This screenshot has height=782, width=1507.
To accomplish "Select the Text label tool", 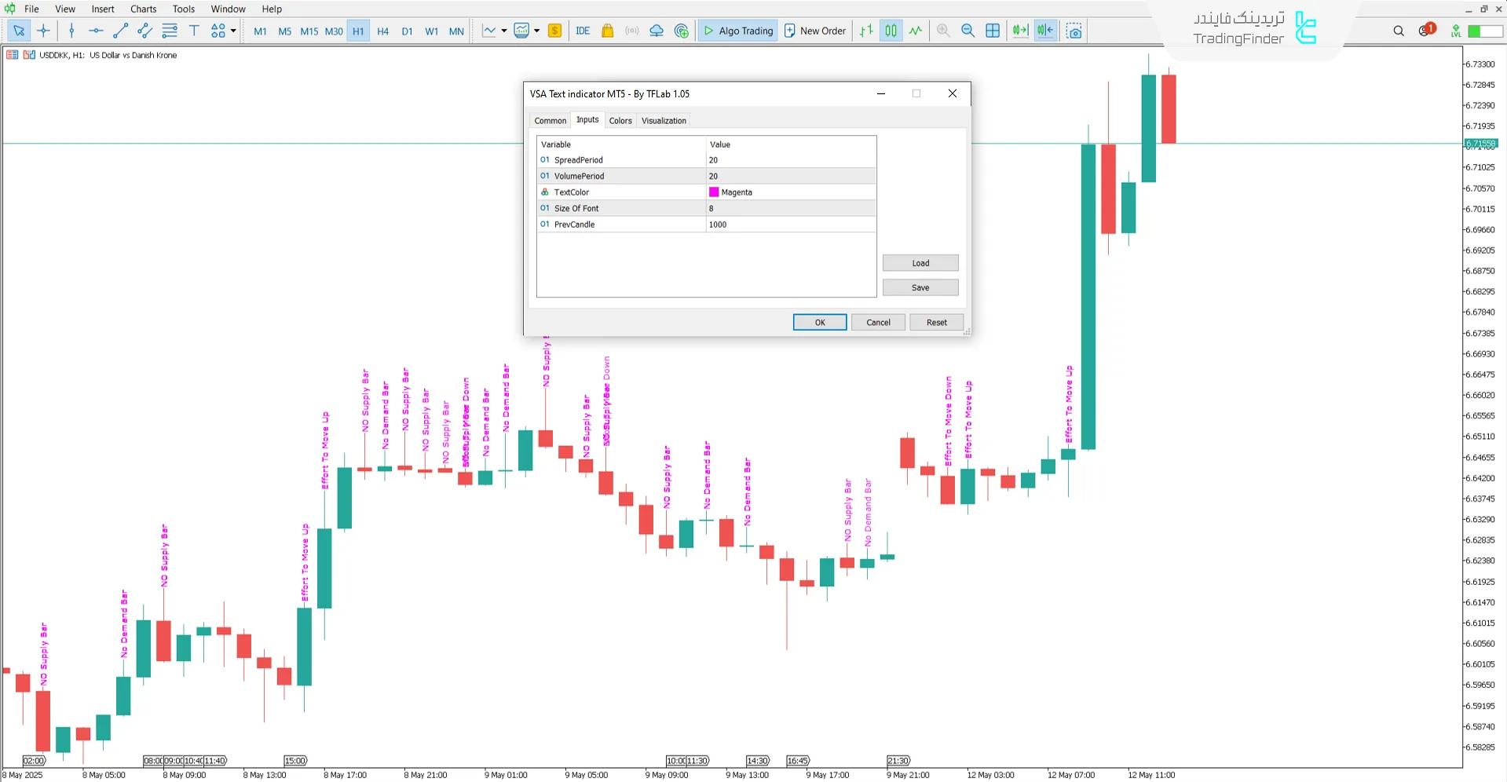I will tap(194, 31).
